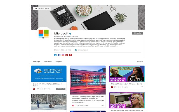This screenshot has height=112, width=179.
Task: Open the Instagram social icon
Action: coord(63,55)
